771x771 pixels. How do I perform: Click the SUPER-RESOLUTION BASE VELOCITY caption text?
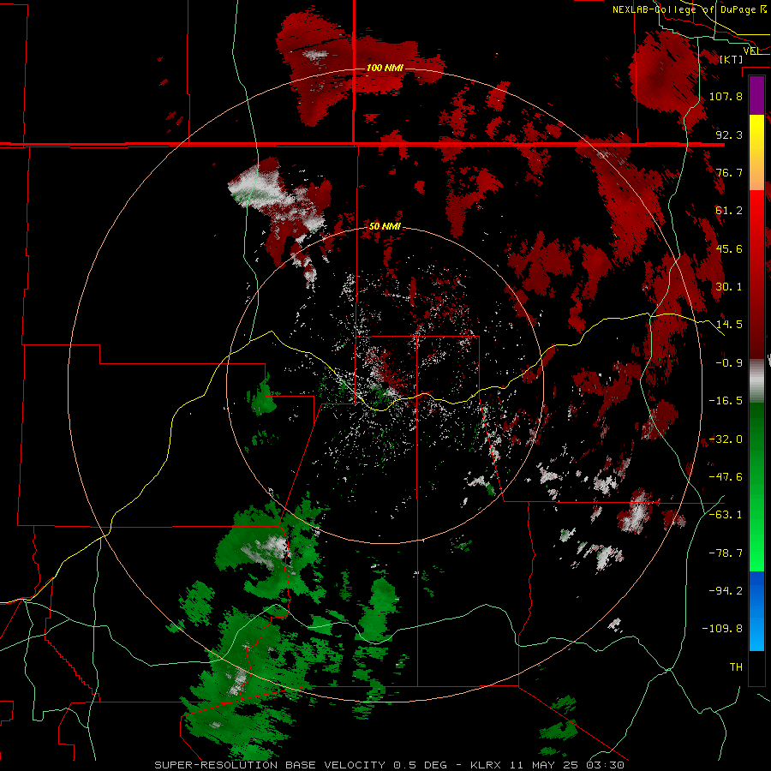[270, 765]
